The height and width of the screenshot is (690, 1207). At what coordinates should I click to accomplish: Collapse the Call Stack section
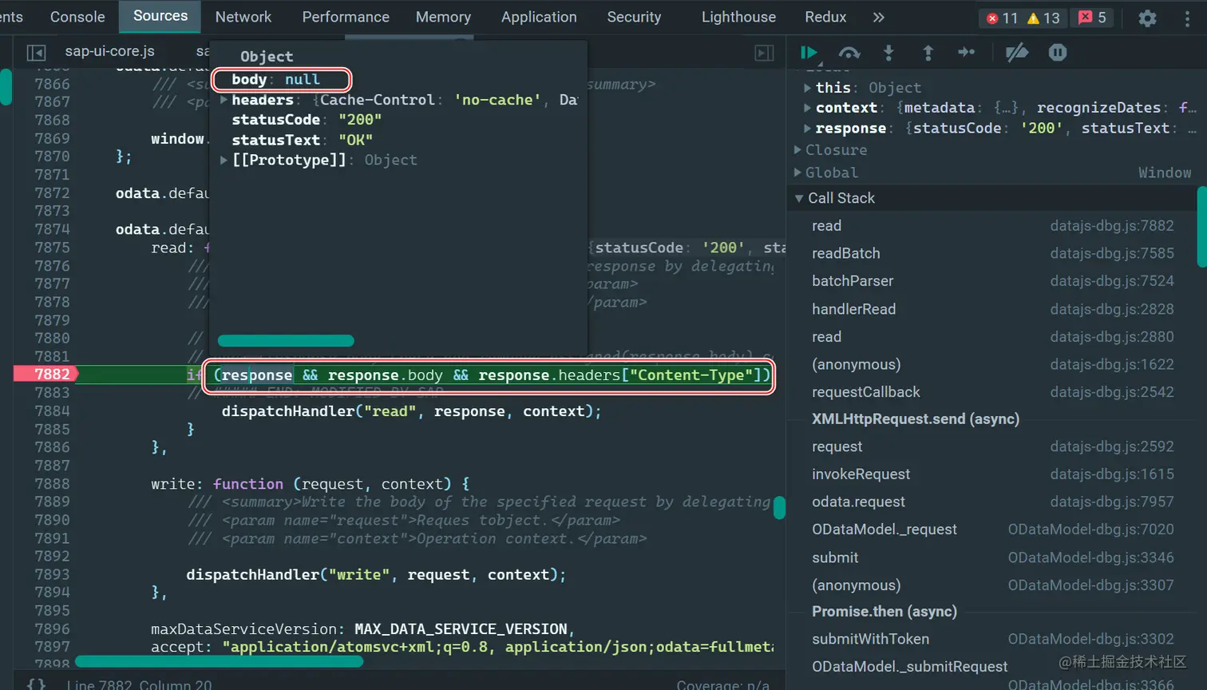pyautogui.click(x=799, y=198)
